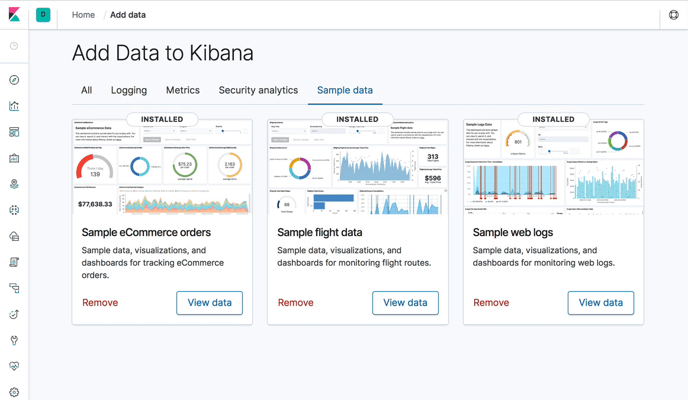Open Stack Monitoring heartbeat icon
This screenshot has width=688, height=400.
pos(14,366)
